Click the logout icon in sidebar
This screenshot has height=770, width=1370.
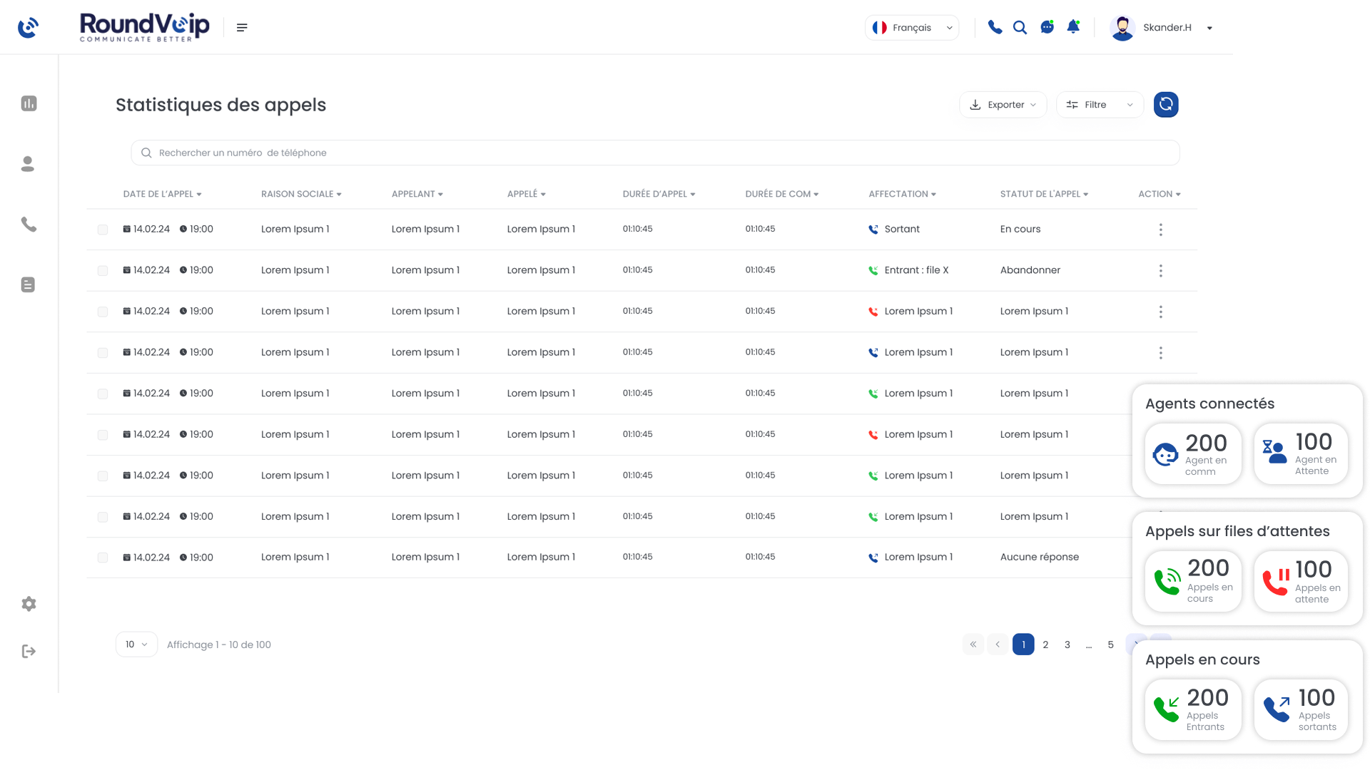pos(29,651)
